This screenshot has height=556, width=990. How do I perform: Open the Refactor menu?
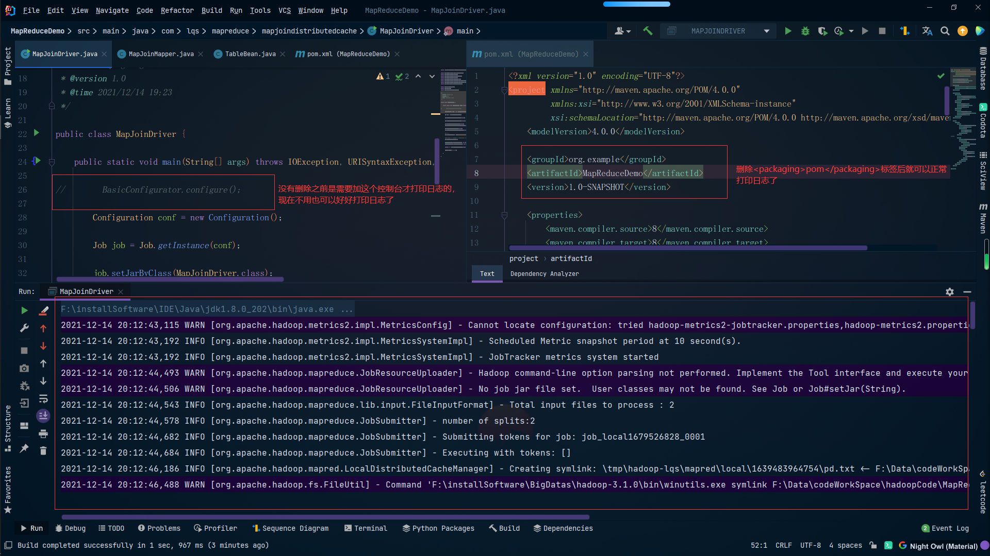click(x=177, y=10)
